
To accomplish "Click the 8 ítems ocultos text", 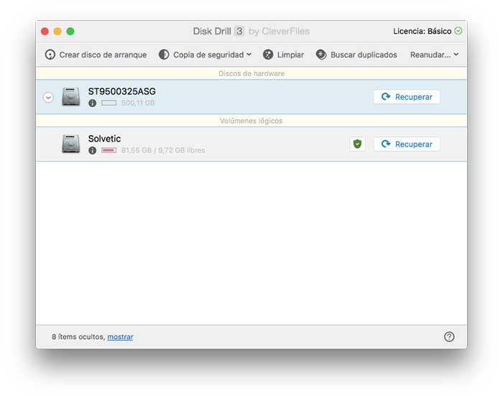I will click(78, 337).
